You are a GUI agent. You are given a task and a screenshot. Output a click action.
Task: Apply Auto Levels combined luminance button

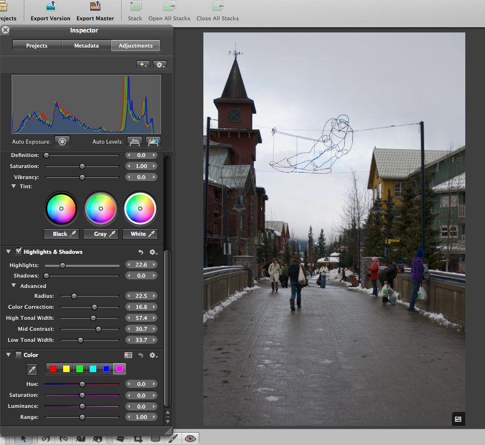click(x=134, y=141)
